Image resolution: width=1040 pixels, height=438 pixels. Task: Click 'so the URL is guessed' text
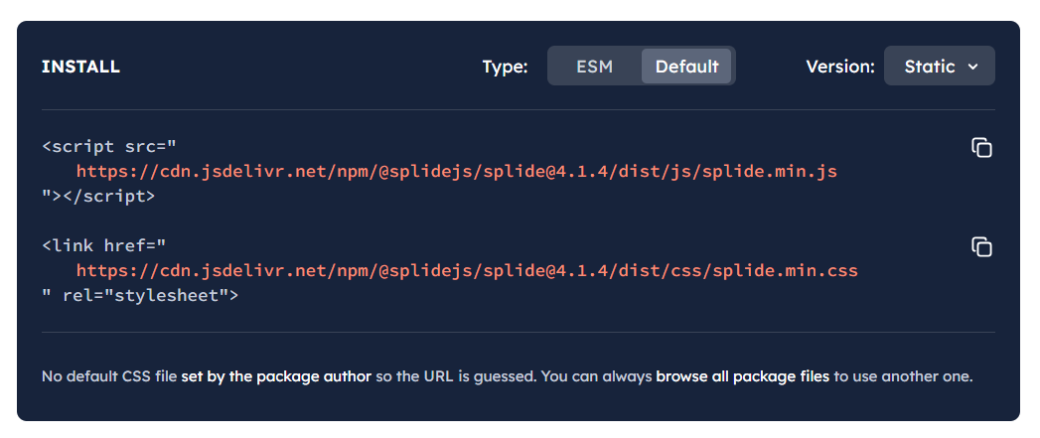[x=455, y=377]
